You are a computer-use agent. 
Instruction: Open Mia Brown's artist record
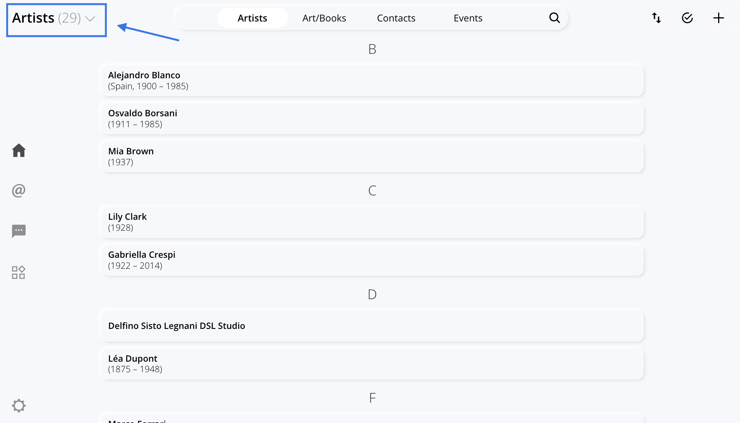click(x=372, y=156)
